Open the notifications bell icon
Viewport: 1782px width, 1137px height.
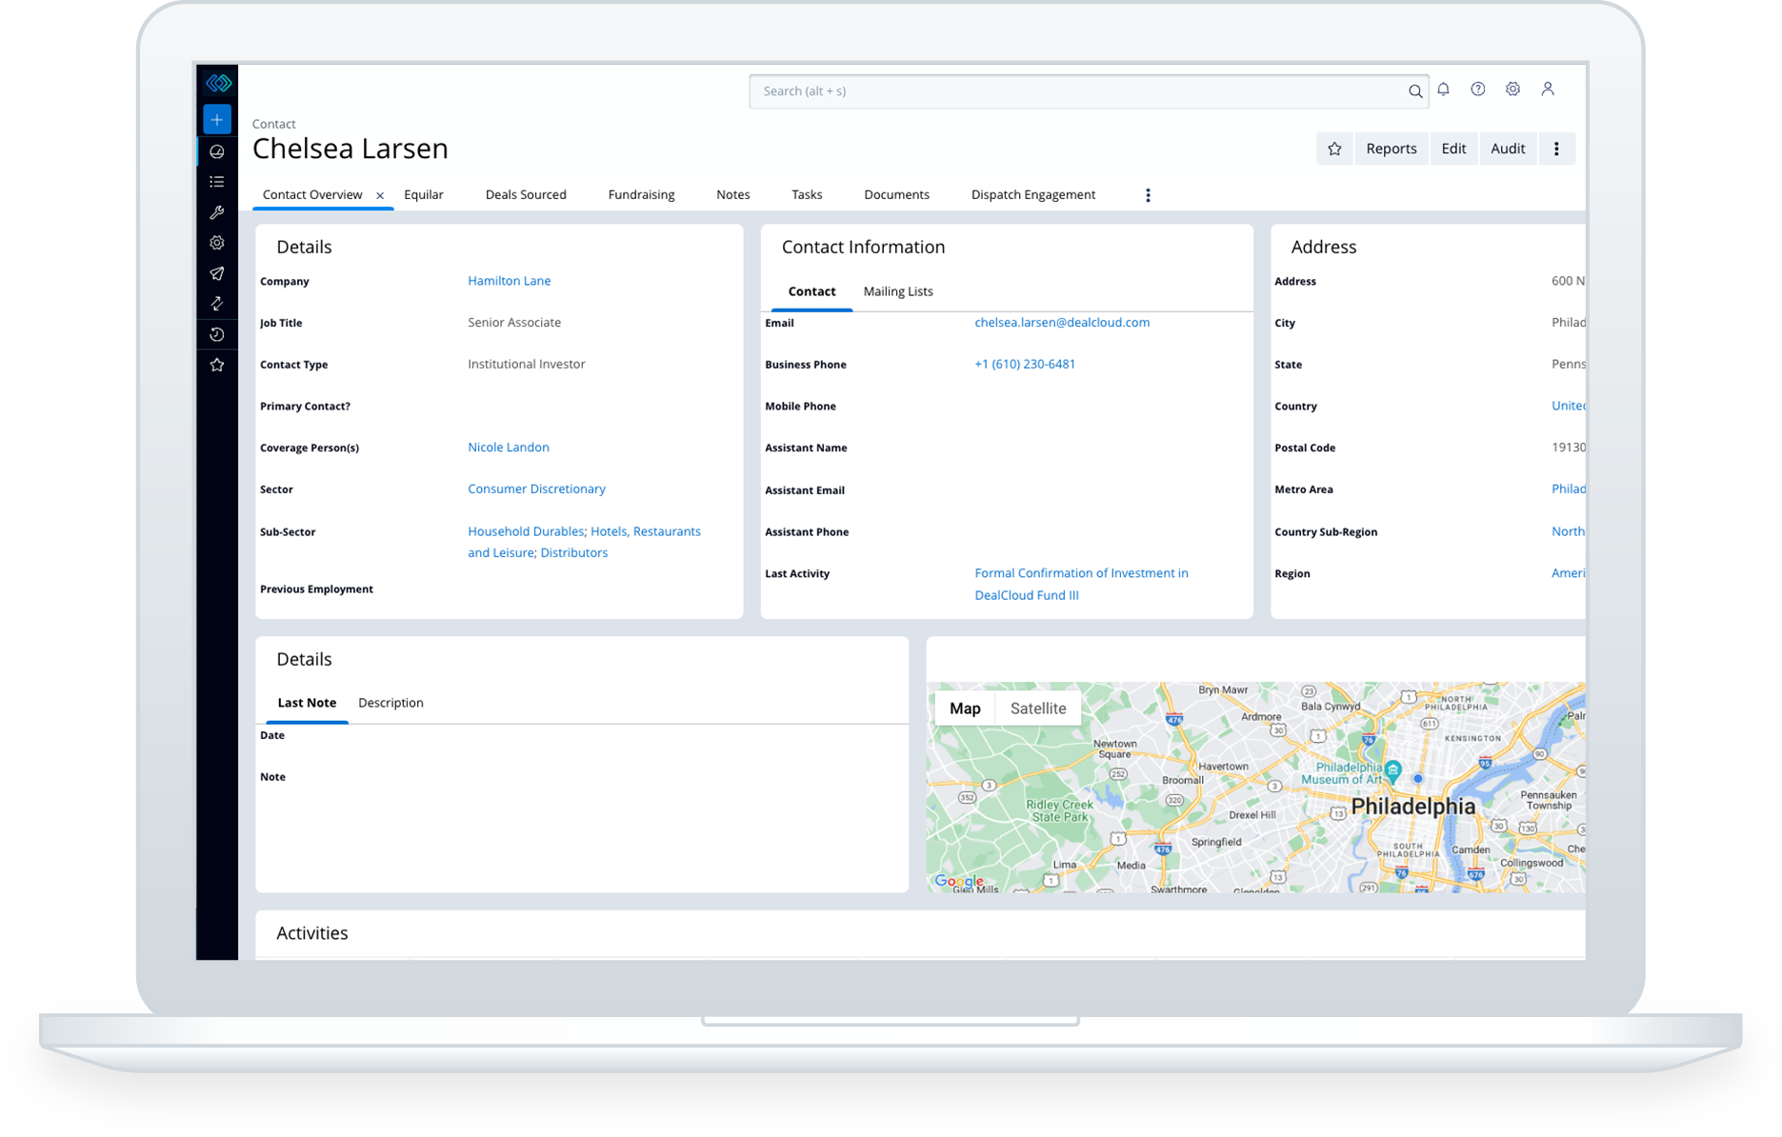point(1443,89)
